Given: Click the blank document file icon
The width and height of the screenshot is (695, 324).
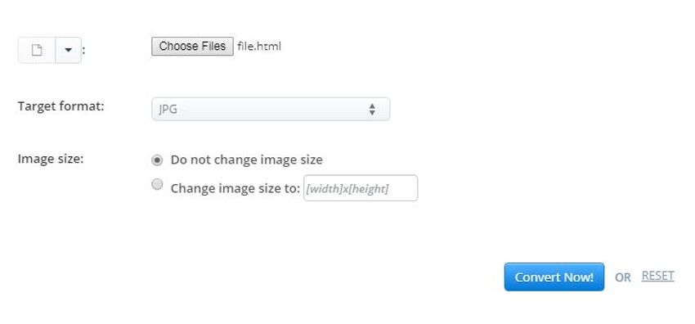Looking at the screenshot, I should pos(37,50).
